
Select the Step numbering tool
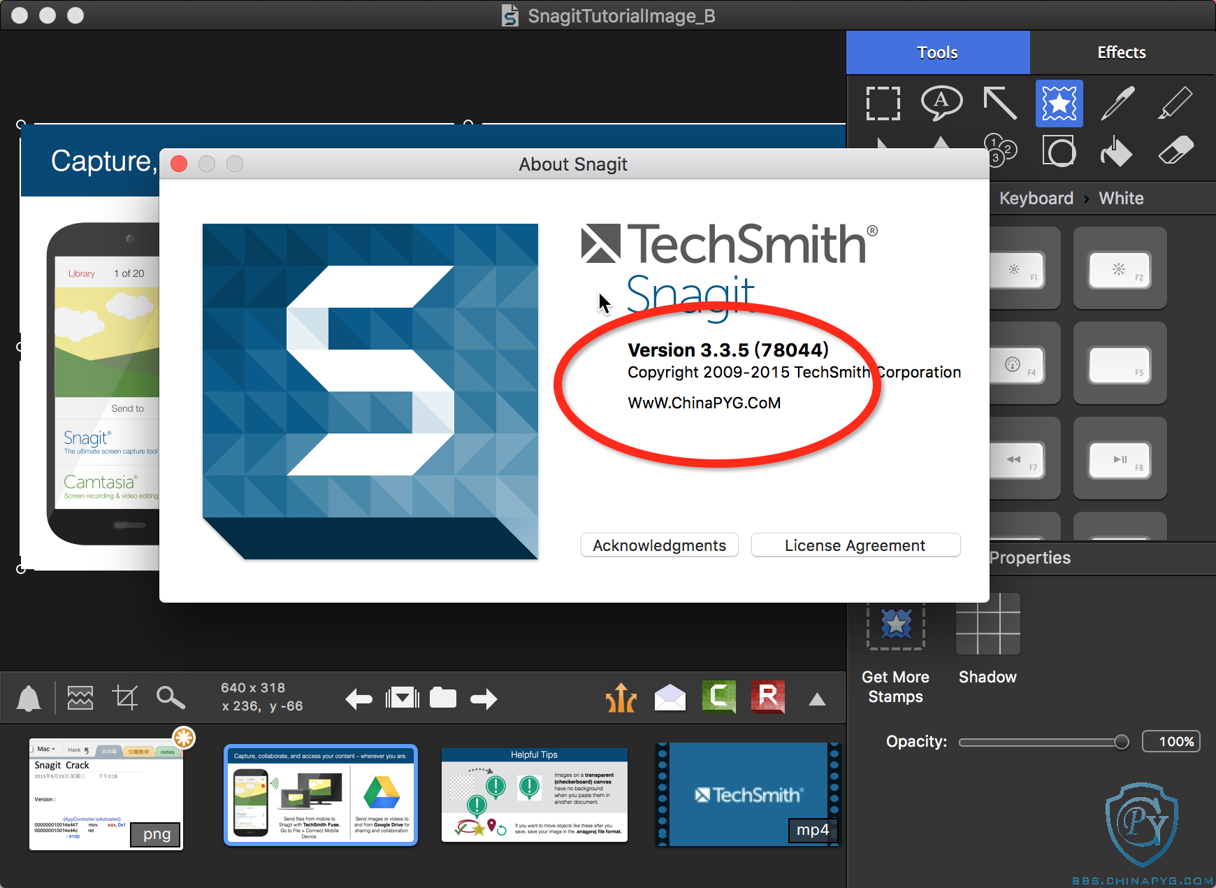click(x=1000, y=150)
